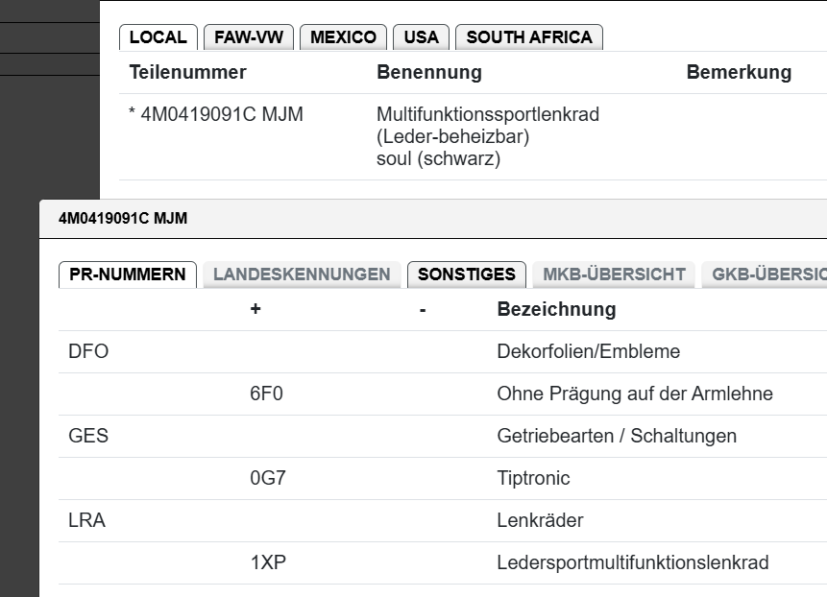Open the GKB-ÜBERSICHT tab
The height and width of the screenshot is (597, 827).
tap(766, 275)
